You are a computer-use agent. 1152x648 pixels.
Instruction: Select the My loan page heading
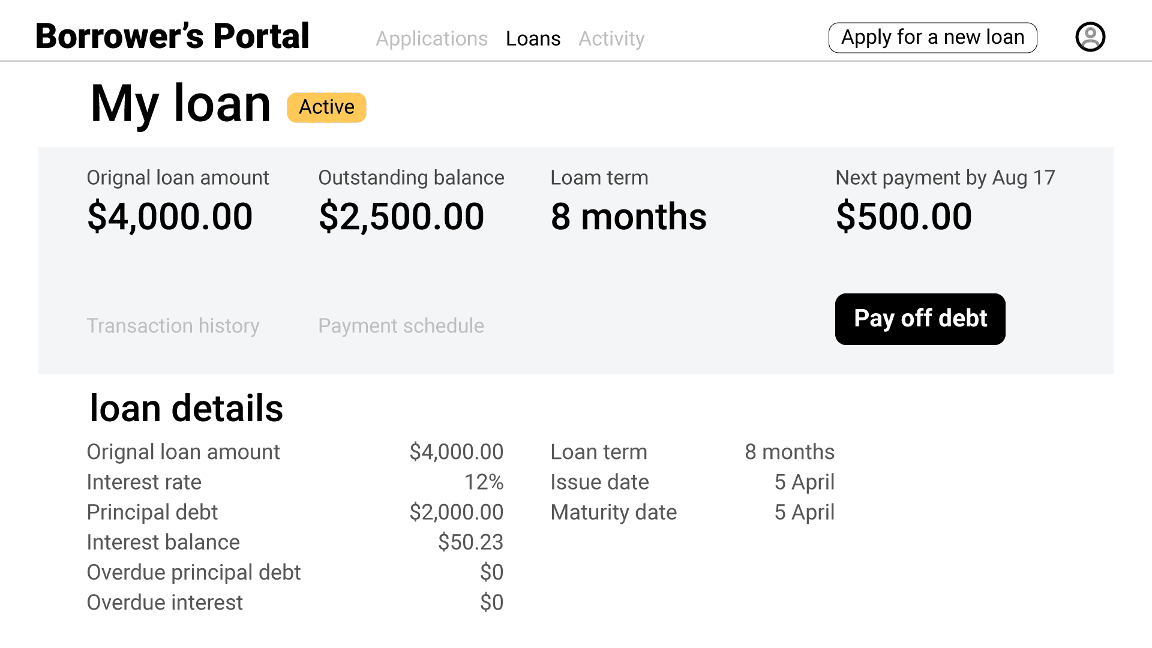[181, 104]
